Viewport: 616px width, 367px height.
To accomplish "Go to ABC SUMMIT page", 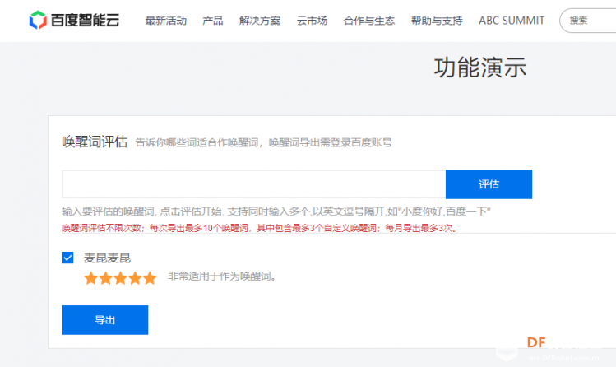I will [x=512, y=21].
